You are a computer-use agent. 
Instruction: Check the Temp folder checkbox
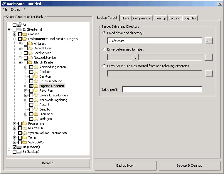(20, 138)
